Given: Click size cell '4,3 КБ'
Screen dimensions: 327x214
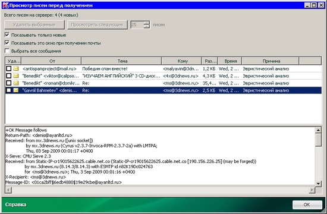Looking at the screenshot, I should [209, 76].
